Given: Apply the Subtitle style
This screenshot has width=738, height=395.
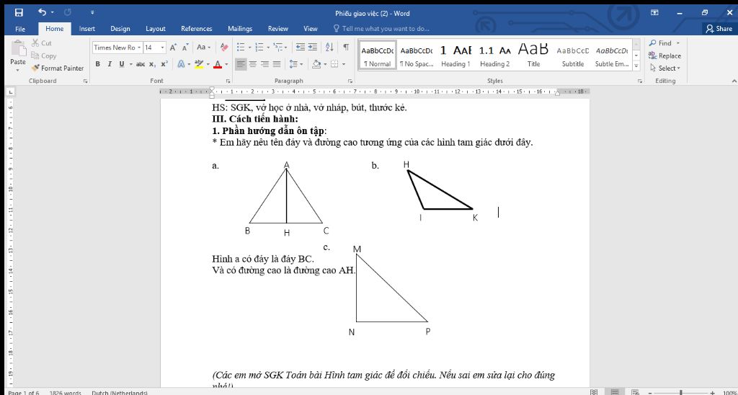Looking at the screenshot, I should pos(573,55).
